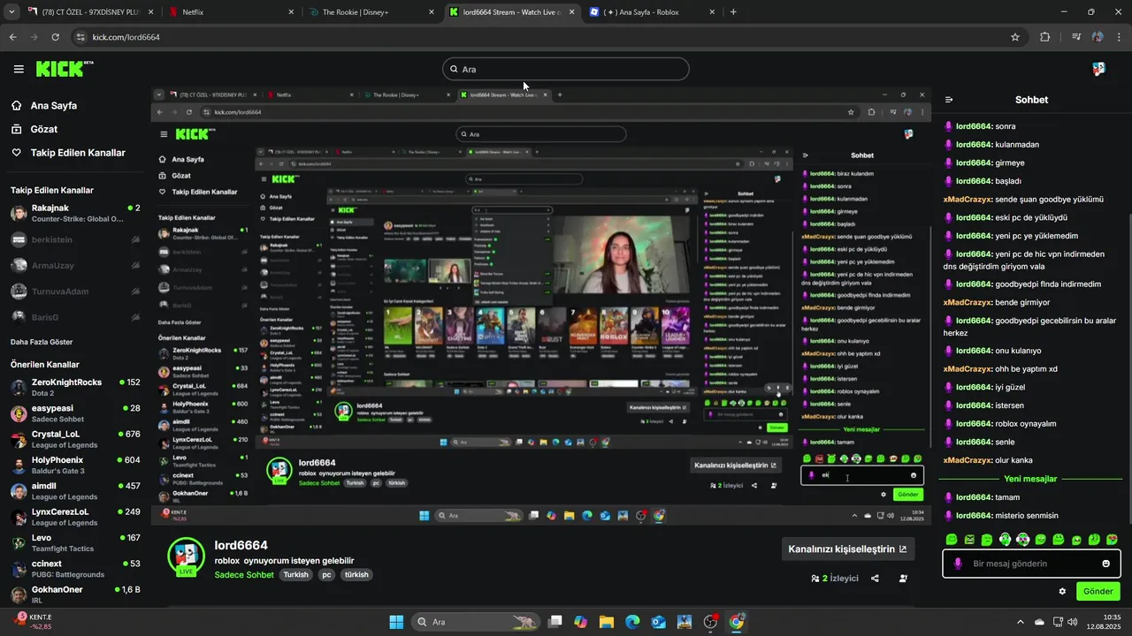Close the lord6664 Stream tab
This screenshot has width=1132, height=636.
(x=571, y=12)
